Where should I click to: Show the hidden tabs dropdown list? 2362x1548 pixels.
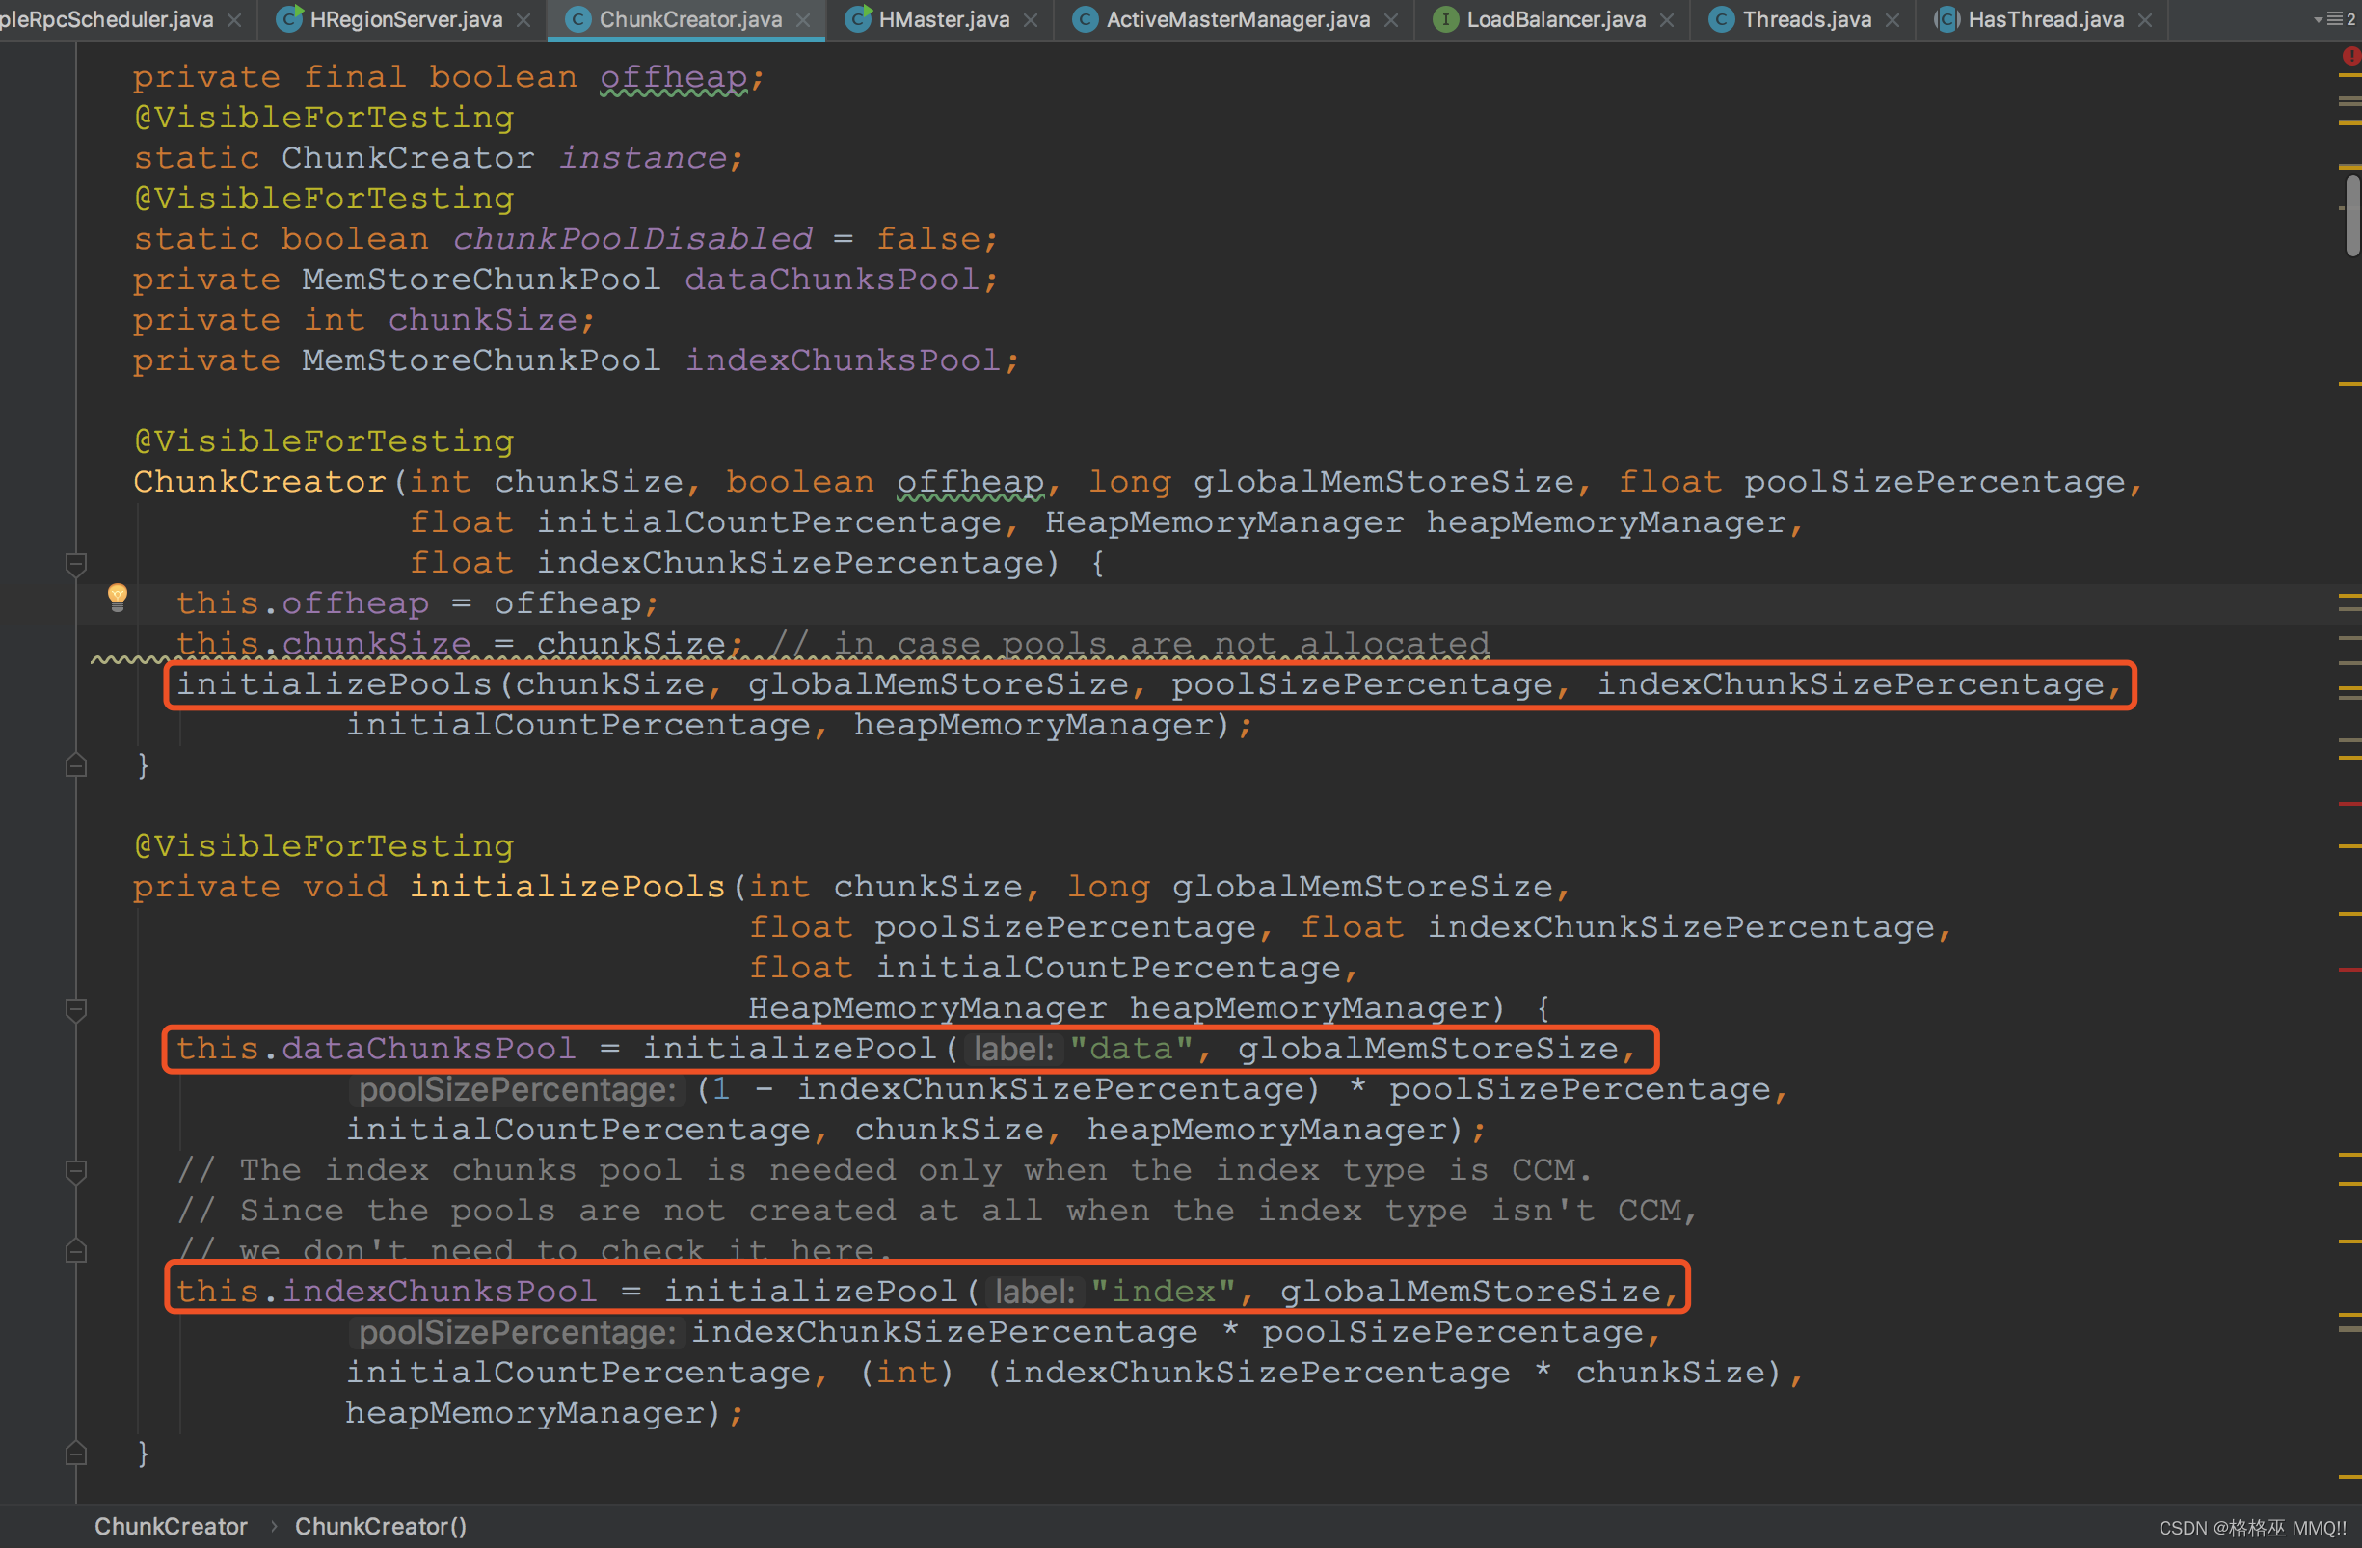click(2332, 19)
